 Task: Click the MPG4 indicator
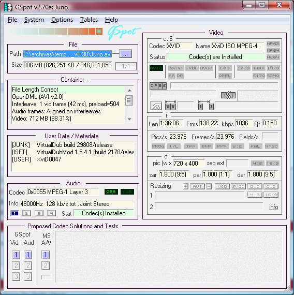(x=273, y=50)
